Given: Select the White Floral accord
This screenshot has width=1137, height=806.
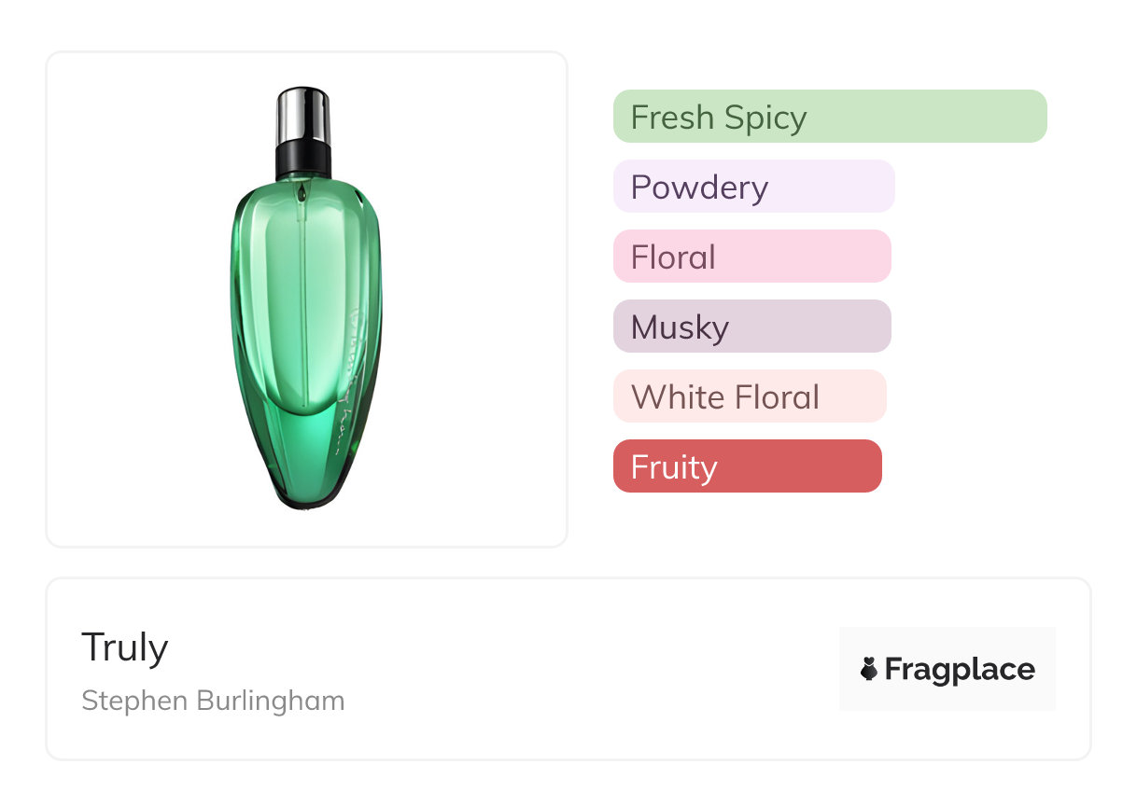Looking at the screenshot, I should pyautogui.click(x=750, y=396).
